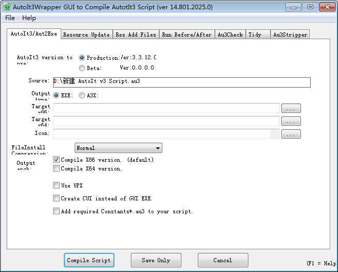This screenshot has height=272, width=338.
Task: Go to the Run Before/After tab
Action: 187,35
